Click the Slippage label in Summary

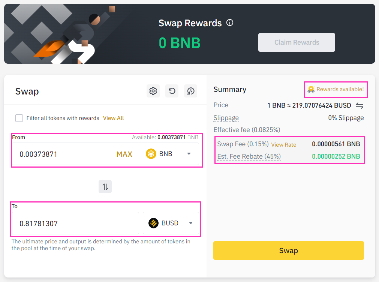226,118
